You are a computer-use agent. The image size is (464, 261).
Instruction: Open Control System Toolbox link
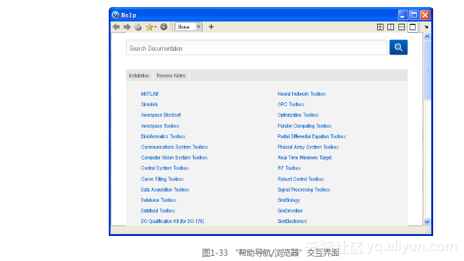pos(165,168)
